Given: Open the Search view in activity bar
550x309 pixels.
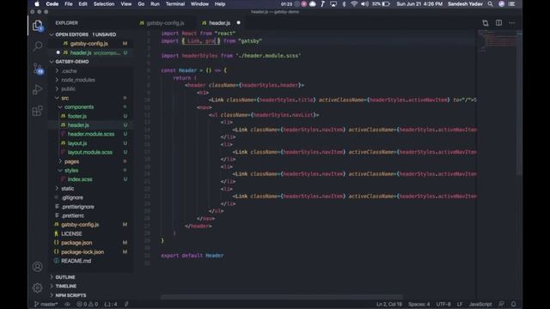Looking at the screenshot, I should 37,45.
